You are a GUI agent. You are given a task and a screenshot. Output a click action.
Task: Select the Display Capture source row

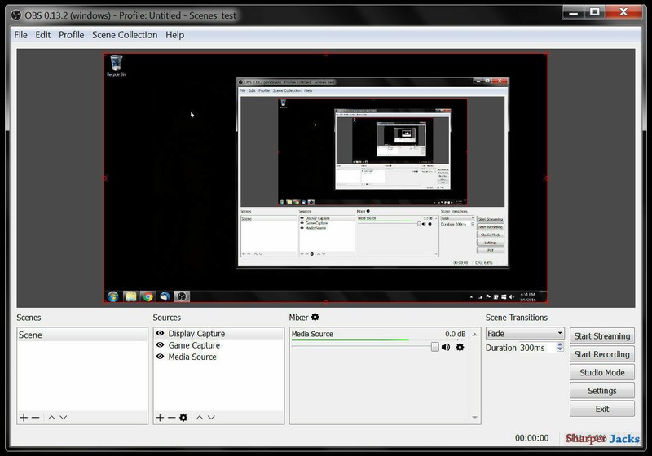(218, 334)
